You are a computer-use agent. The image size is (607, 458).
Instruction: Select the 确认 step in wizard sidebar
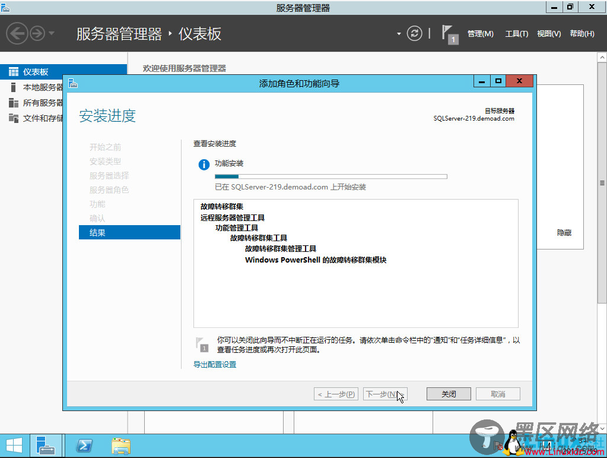tap(97, 218)
